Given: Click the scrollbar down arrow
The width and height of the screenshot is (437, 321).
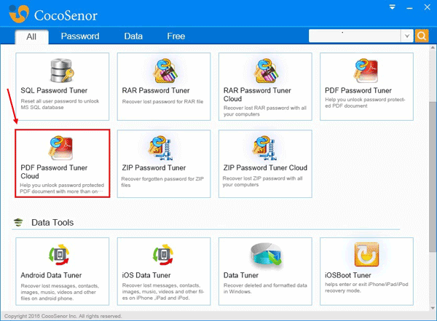Looking at the screenshot, I should click(x=433, y=308).
